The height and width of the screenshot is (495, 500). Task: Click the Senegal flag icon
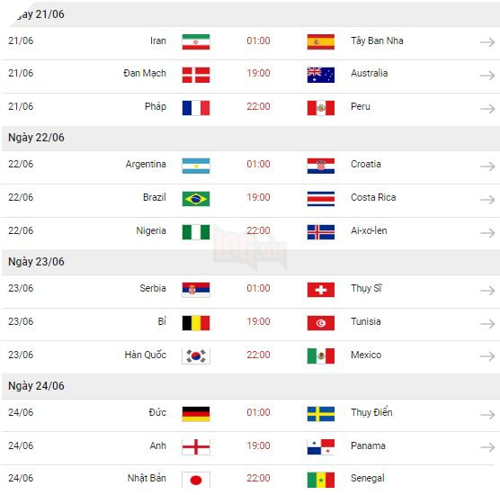tap(321, 480)
